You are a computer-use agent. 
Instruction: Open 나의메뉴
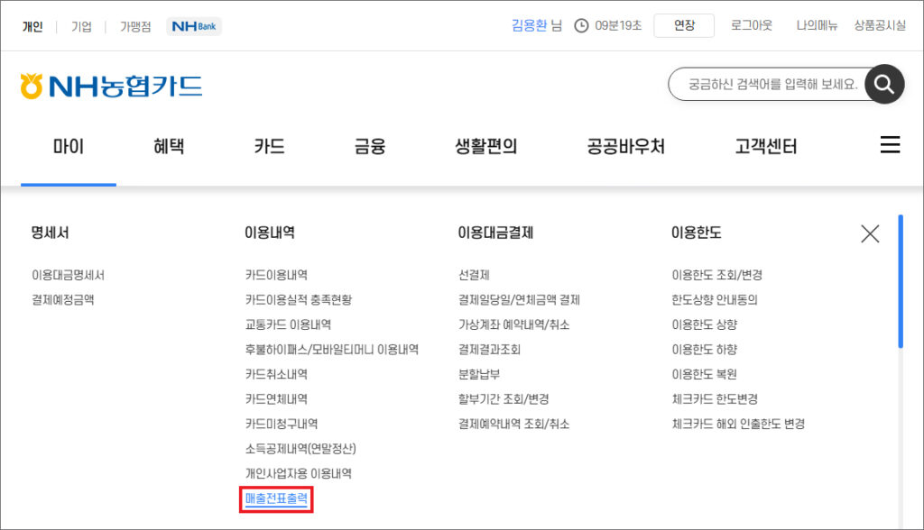[817, 25]
